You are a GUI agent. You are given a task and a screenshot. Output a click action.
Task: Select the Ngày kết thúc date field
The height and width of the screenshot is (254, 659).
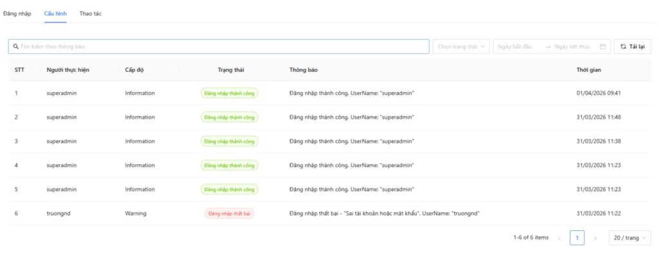(x=572, y=46)
